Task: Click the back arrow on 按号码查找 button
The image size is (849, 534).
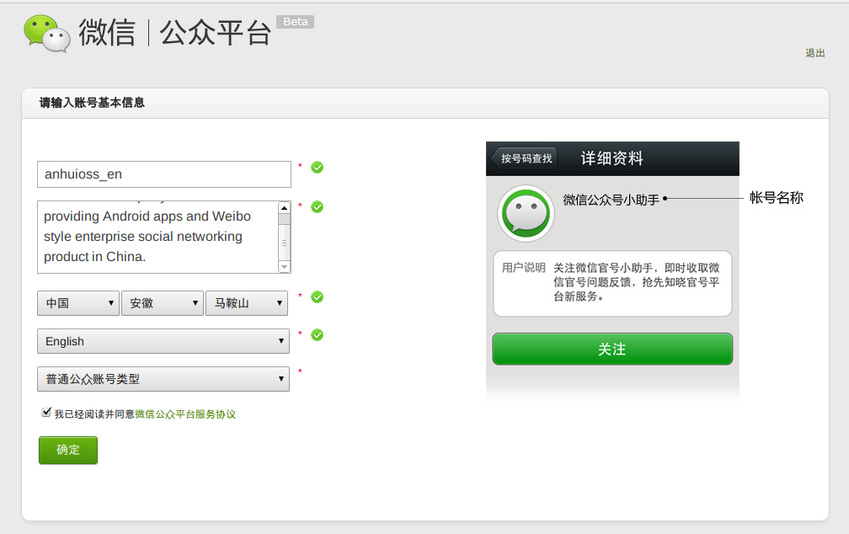Action: click(x=498, y=158)
